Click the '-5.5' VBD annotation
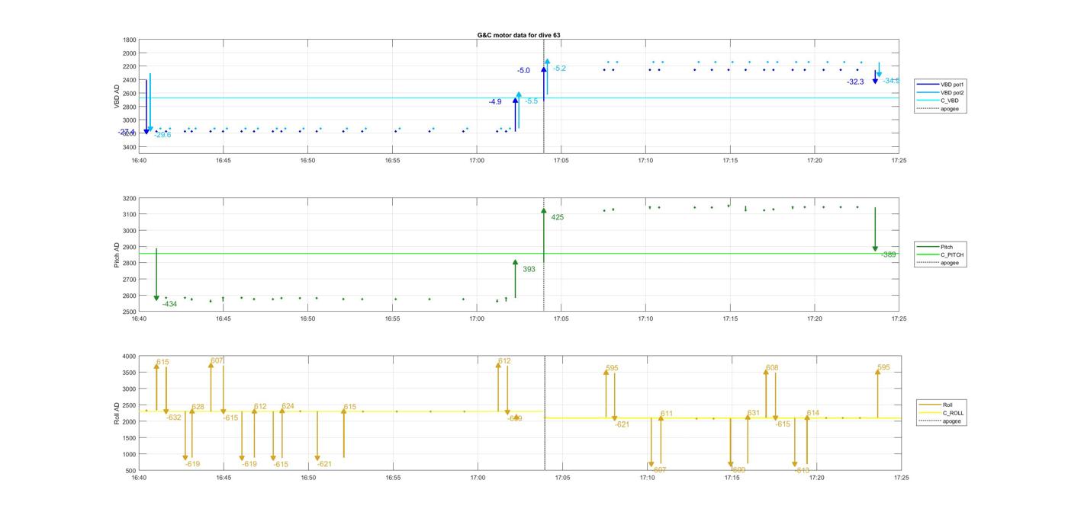The height and width of the screenshot is (528, 1068). click(531, 101)
